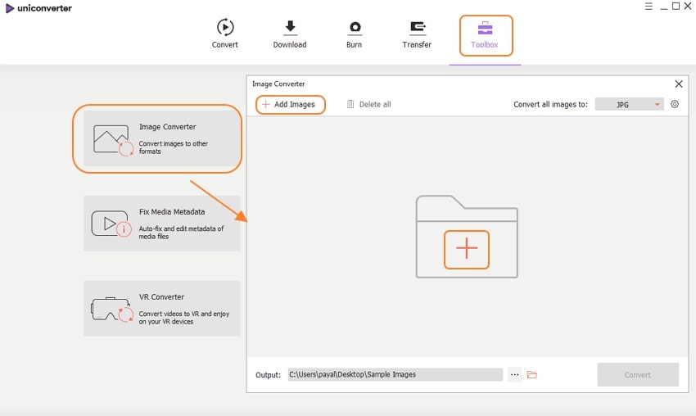Switch to the Burn tab
This screenshot has height=416, width=696.
355,34
